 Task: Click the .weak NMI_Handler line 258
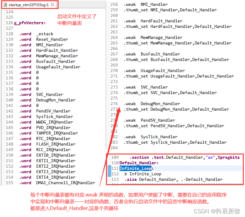[x=146, y=5]
